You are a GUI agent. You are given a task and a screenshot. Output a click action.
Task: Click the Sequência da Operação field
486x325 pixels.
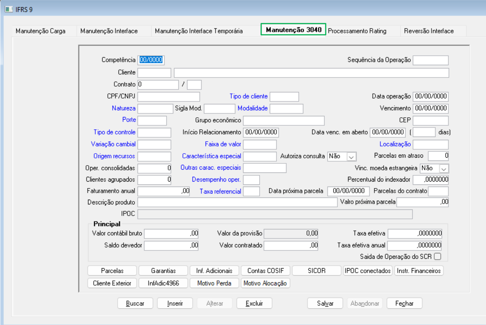431,60
